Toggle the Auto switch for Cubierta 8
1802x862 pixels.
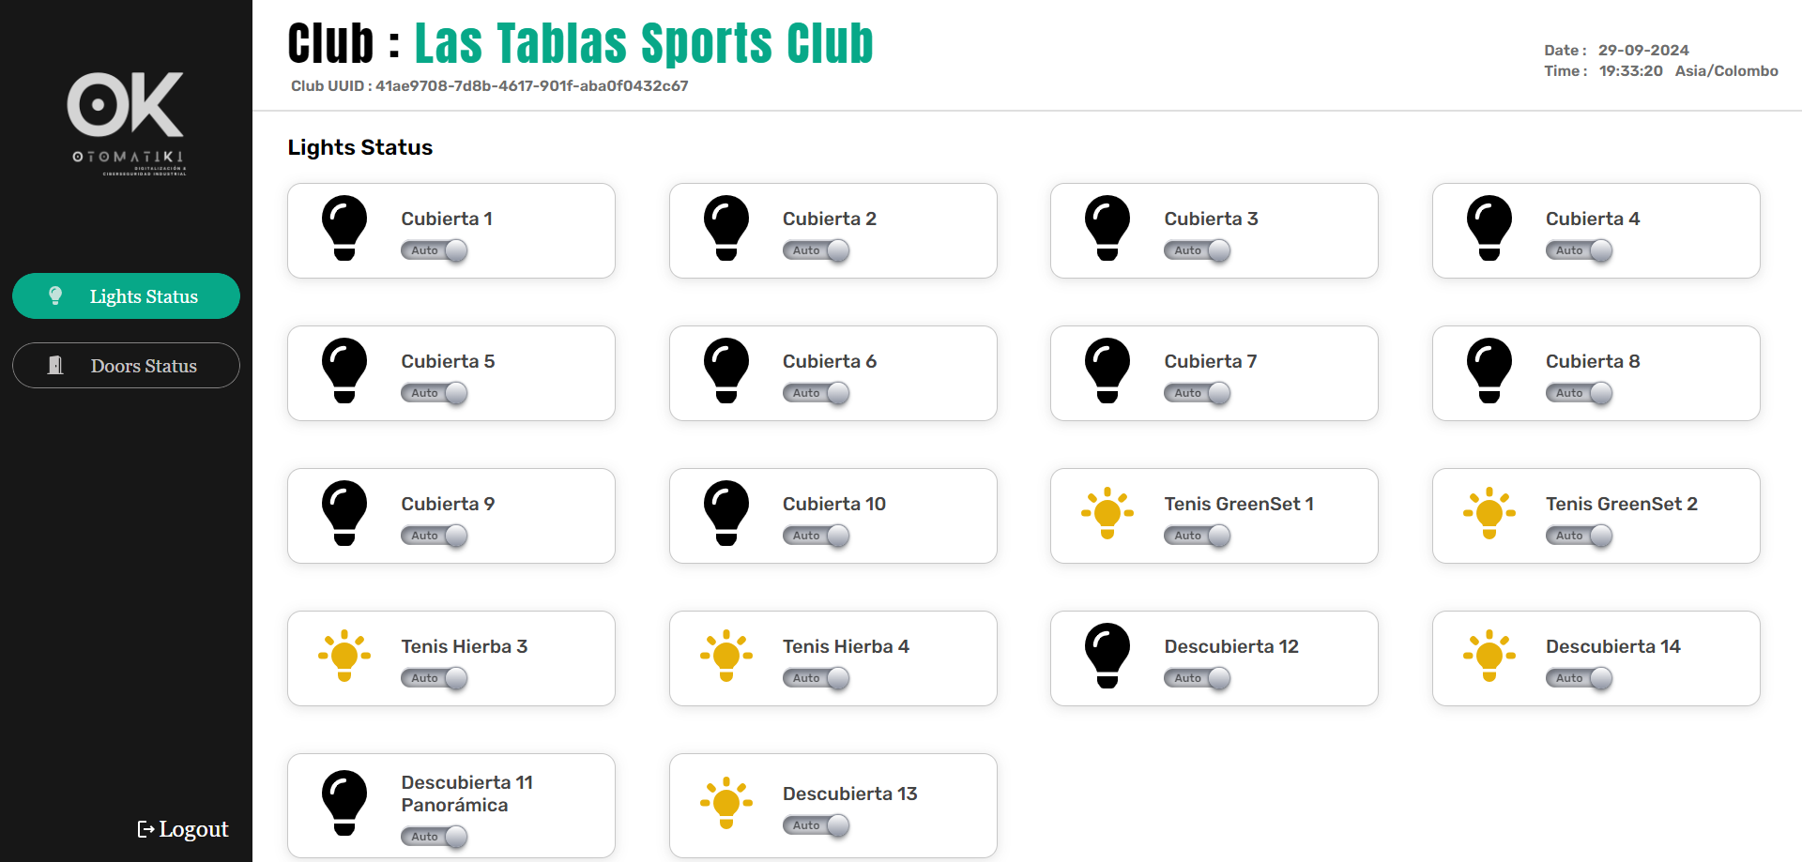click(x=1579, y=393)
